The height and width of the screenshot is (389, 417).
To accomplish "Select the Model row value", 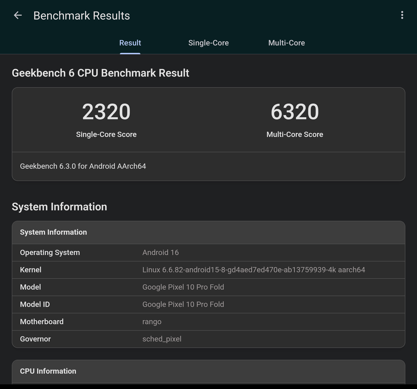I will [x=183, y=287].
